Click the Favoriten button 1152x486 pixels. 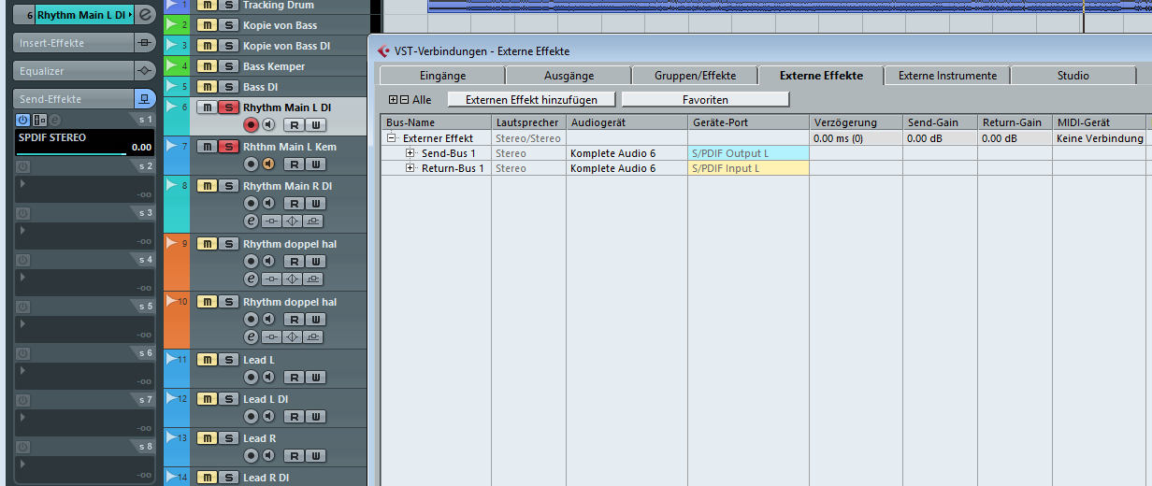pos(705,99)
